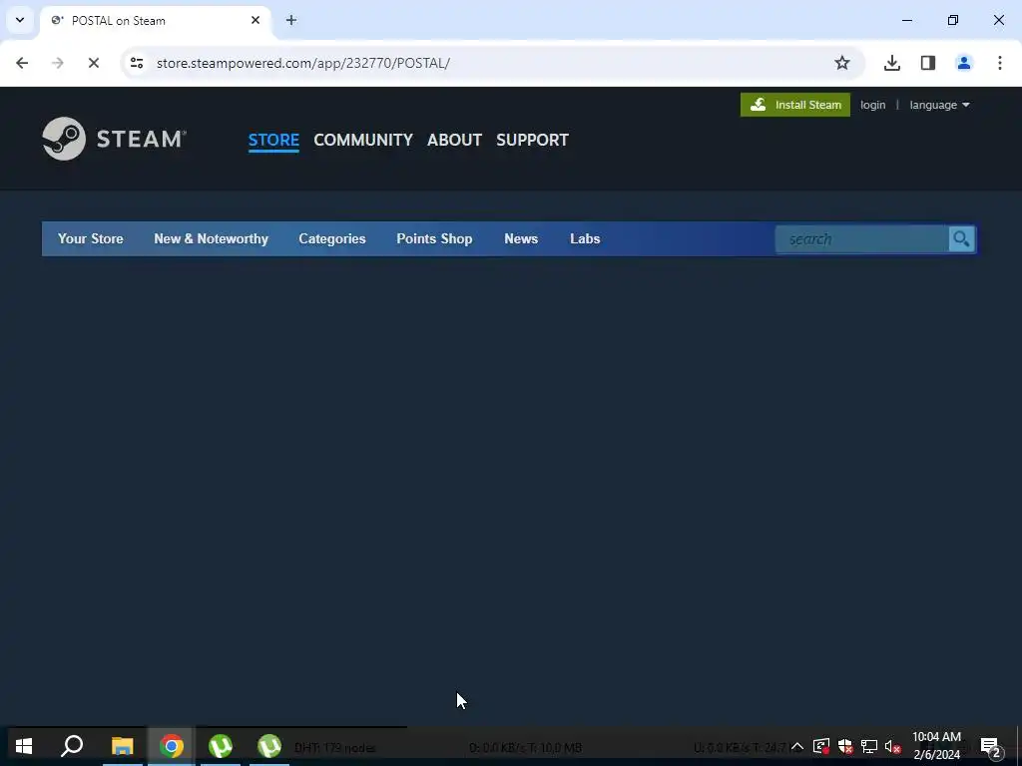
Task: Go back to the previous page
Action: [x=22, y=63]
